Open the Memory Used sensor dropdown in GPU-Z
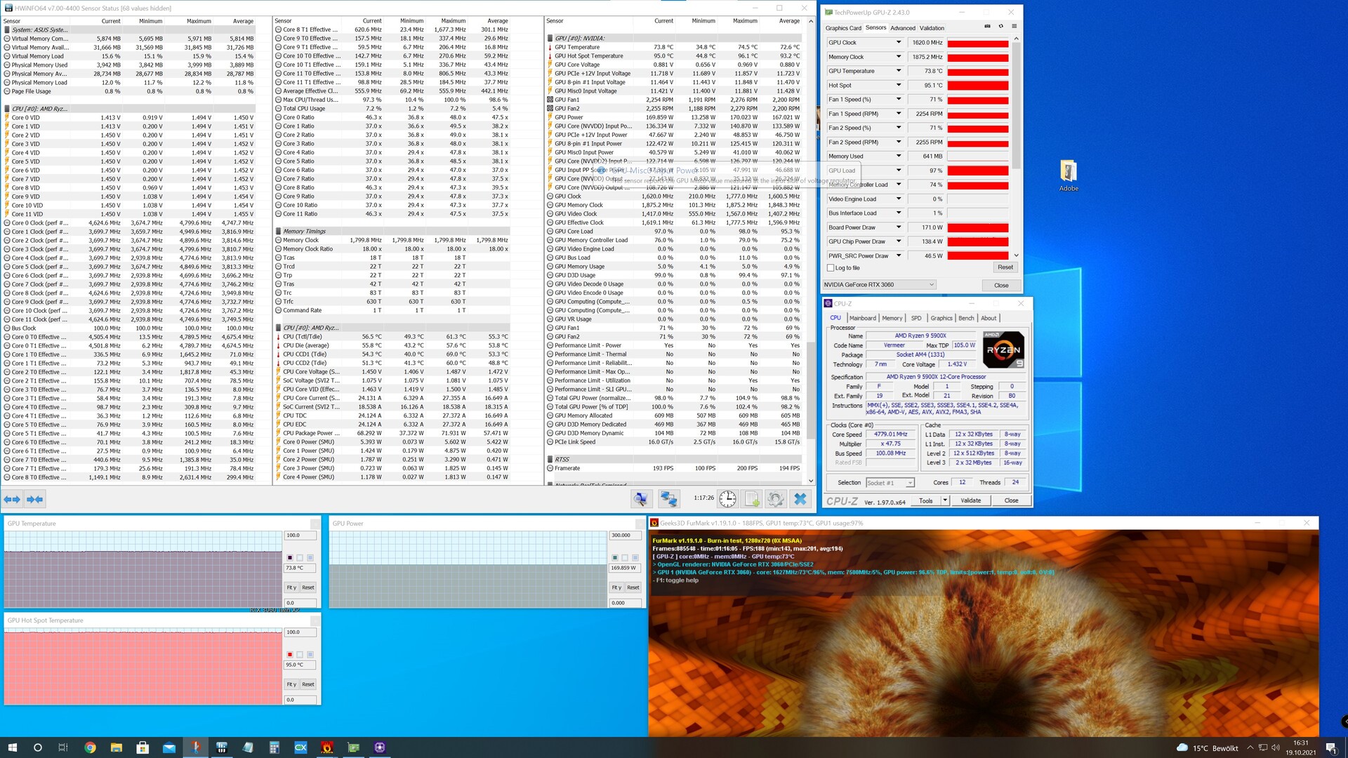The height and width of the screenshot is (758, 1348). pyautogui.click(x=898, y=157)
